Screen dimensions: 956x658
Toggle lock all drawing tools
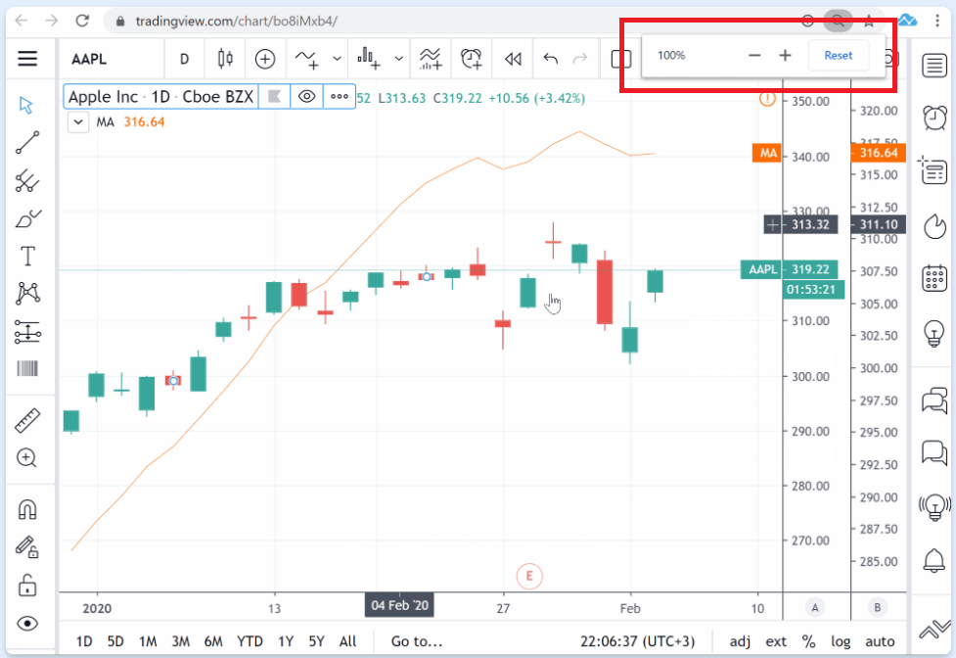(27, 586)
